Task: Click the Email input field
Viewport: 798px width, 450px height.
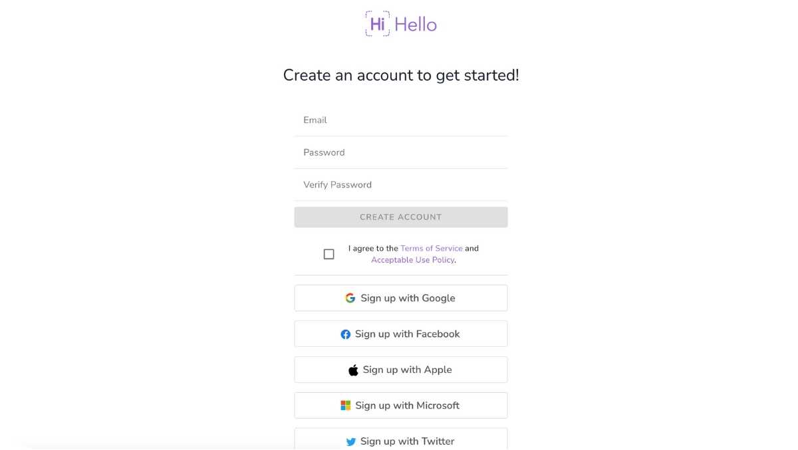Action: (400, 120)
